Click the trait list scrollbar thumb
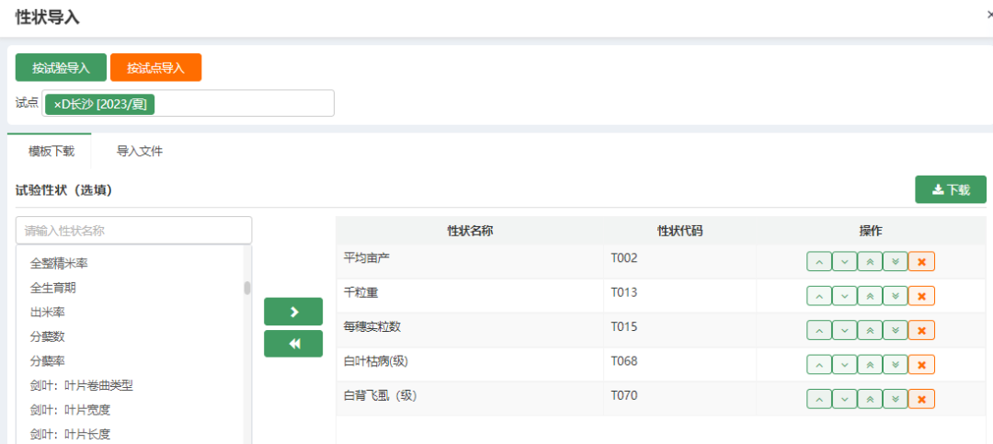The height and width of the screenshot is (444, 993). coord(247,289)
